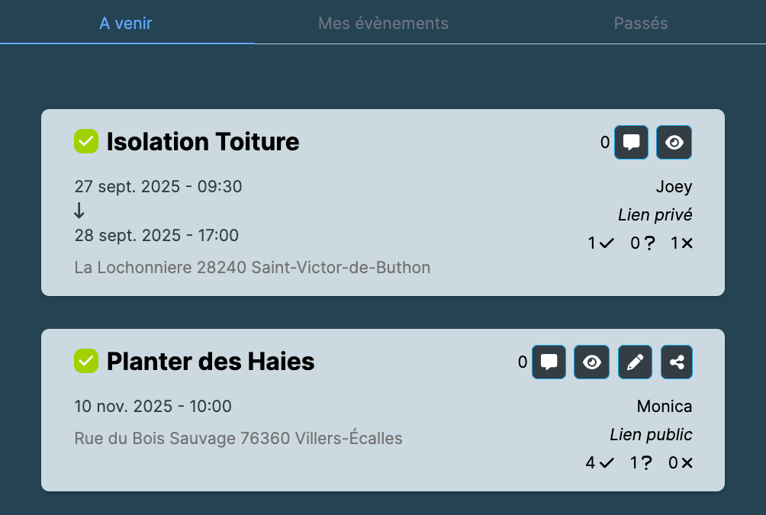Select the A venir tab
766x515 pixels.
(x=126, y=23)
